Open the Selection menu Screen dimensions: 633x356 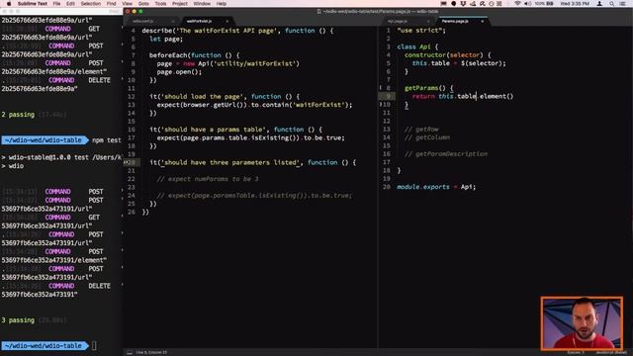[x=90, y=4]
